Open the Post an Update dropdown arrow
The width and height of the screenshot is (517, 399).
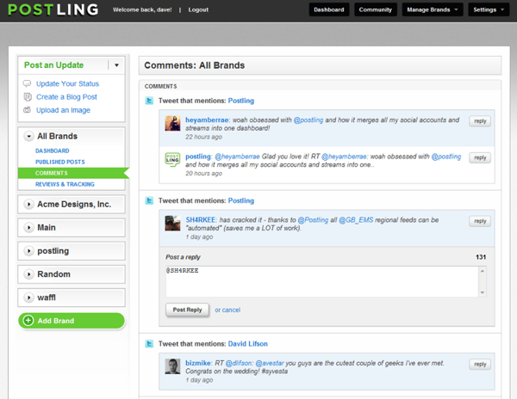[x=116, y=64]
